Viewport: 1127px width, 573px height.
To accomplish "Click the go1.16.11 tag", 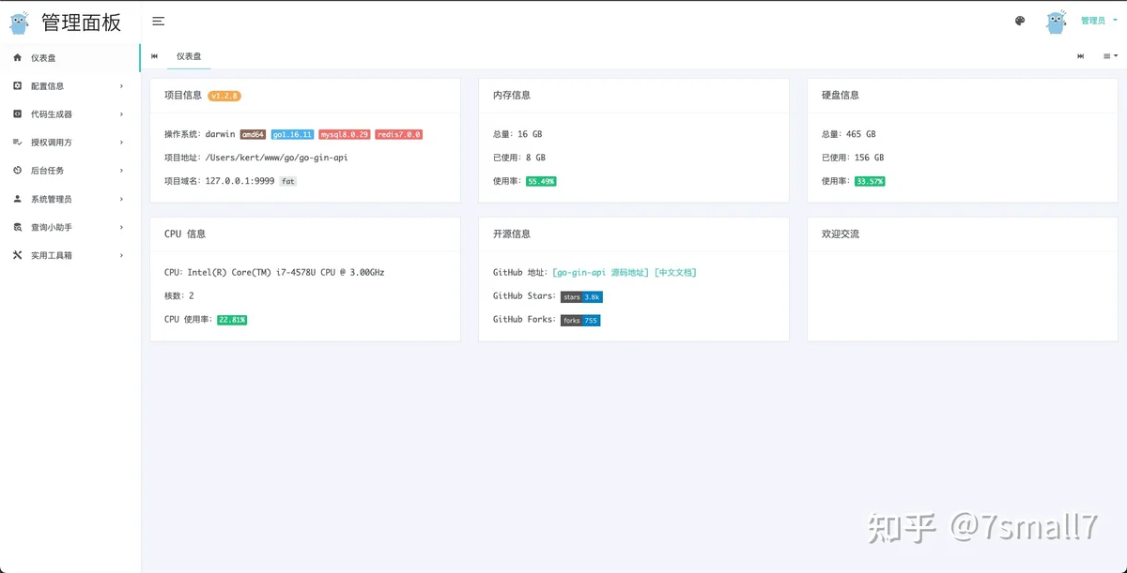I will pos(292,134).
